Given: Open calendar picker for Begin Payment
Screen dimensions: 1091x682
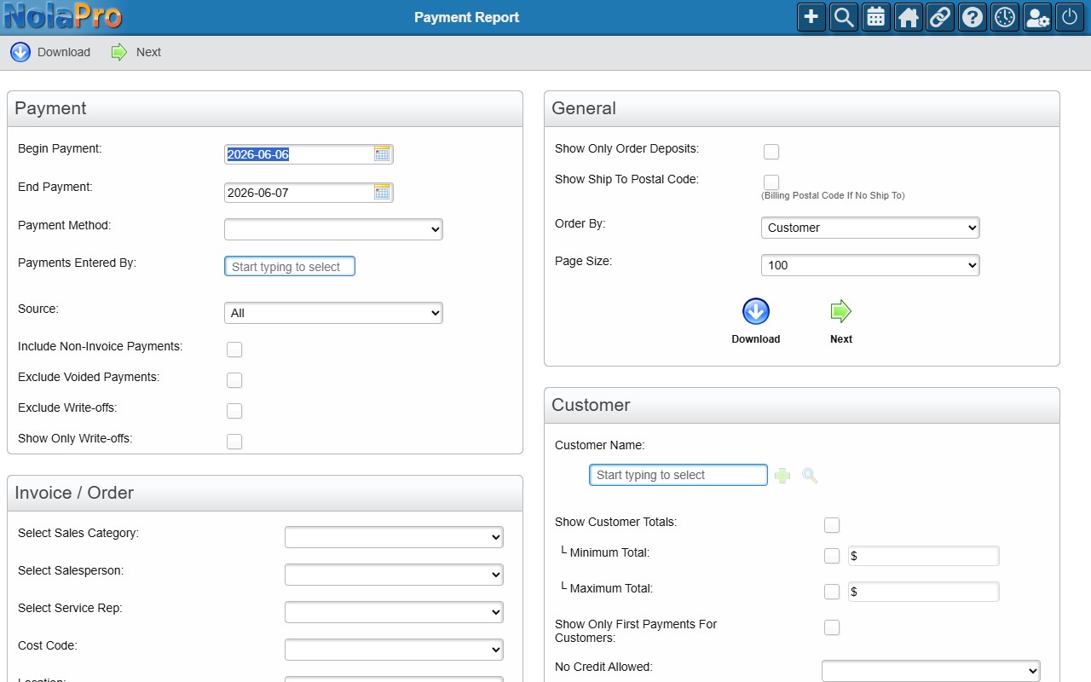Looking at the screenshot, I should click(382, 154).
